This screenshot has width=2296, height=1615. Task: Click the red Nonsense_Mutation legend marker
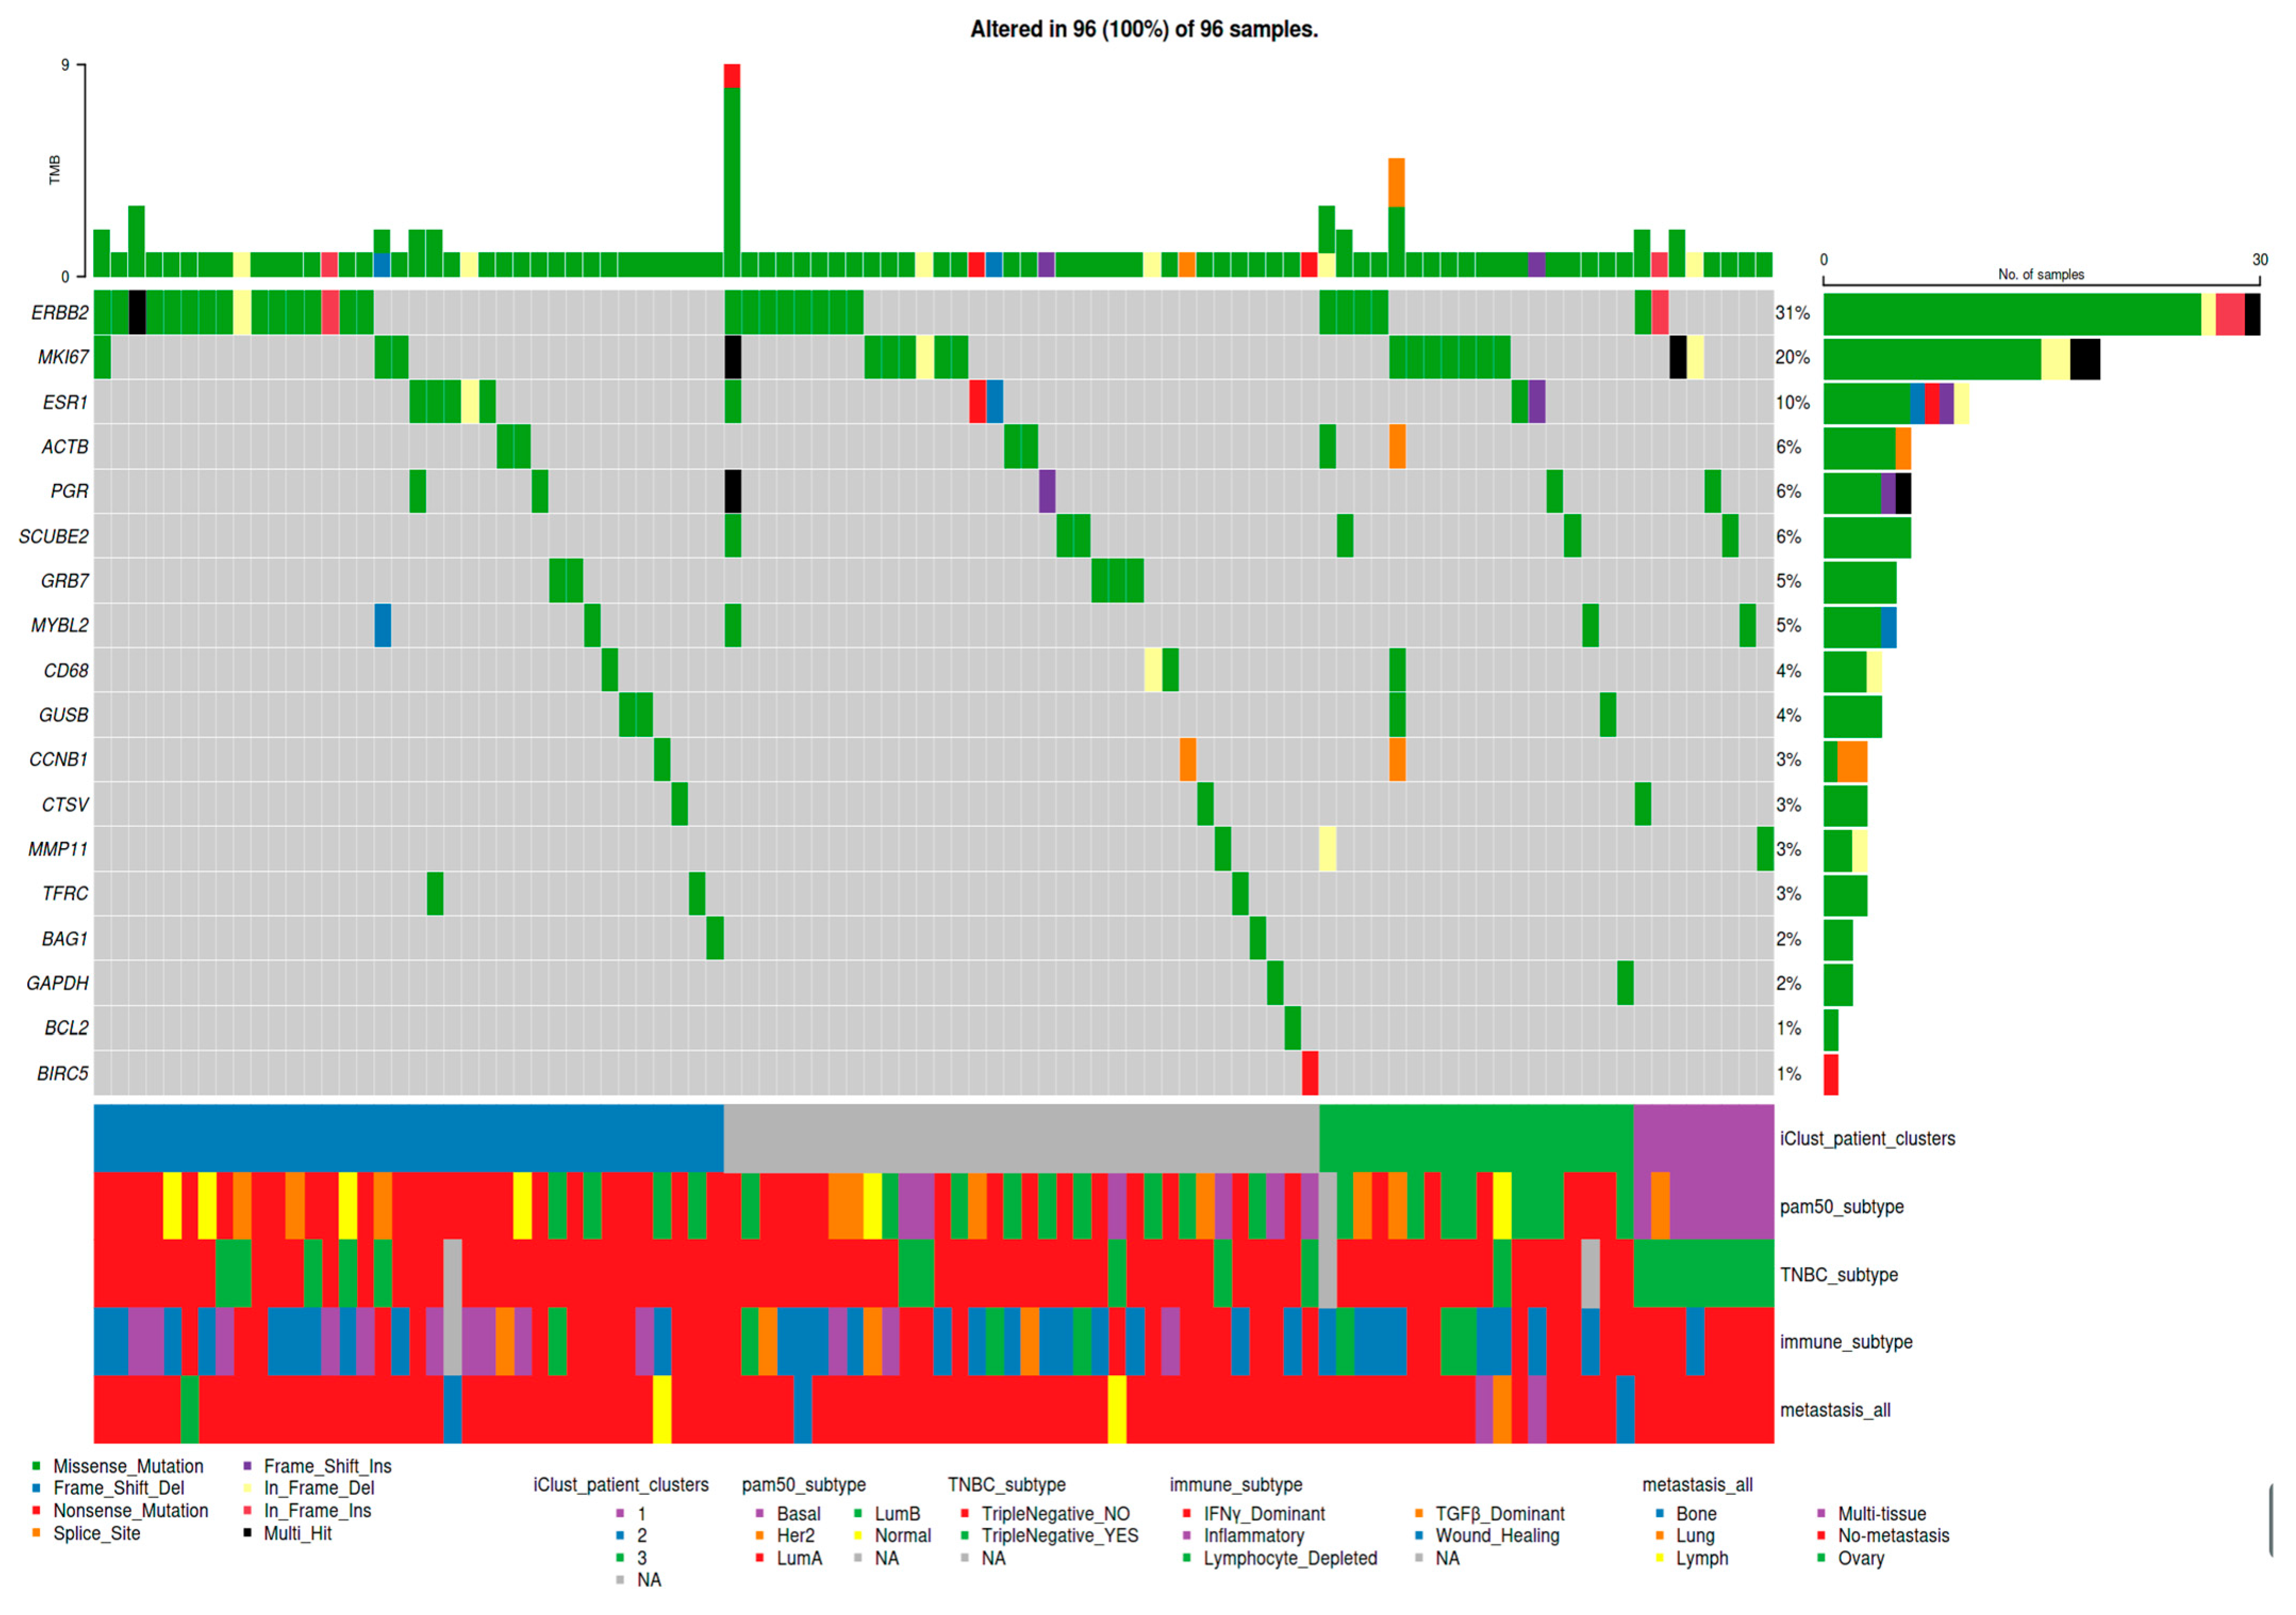pyautogui.click(x=36, y=1511)
